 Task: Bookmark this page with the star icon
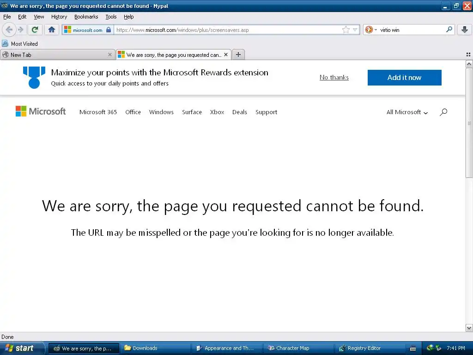(346, 30)
